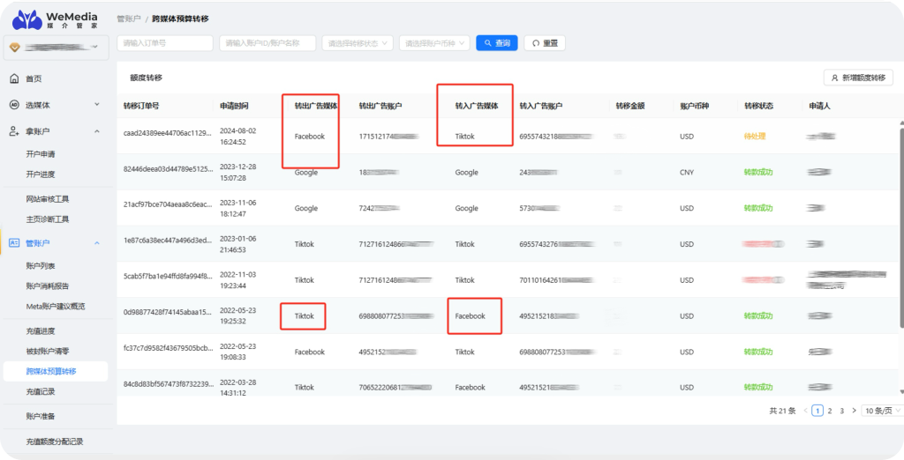
Task: Click the blue 查询 search button
Action: 496,43
